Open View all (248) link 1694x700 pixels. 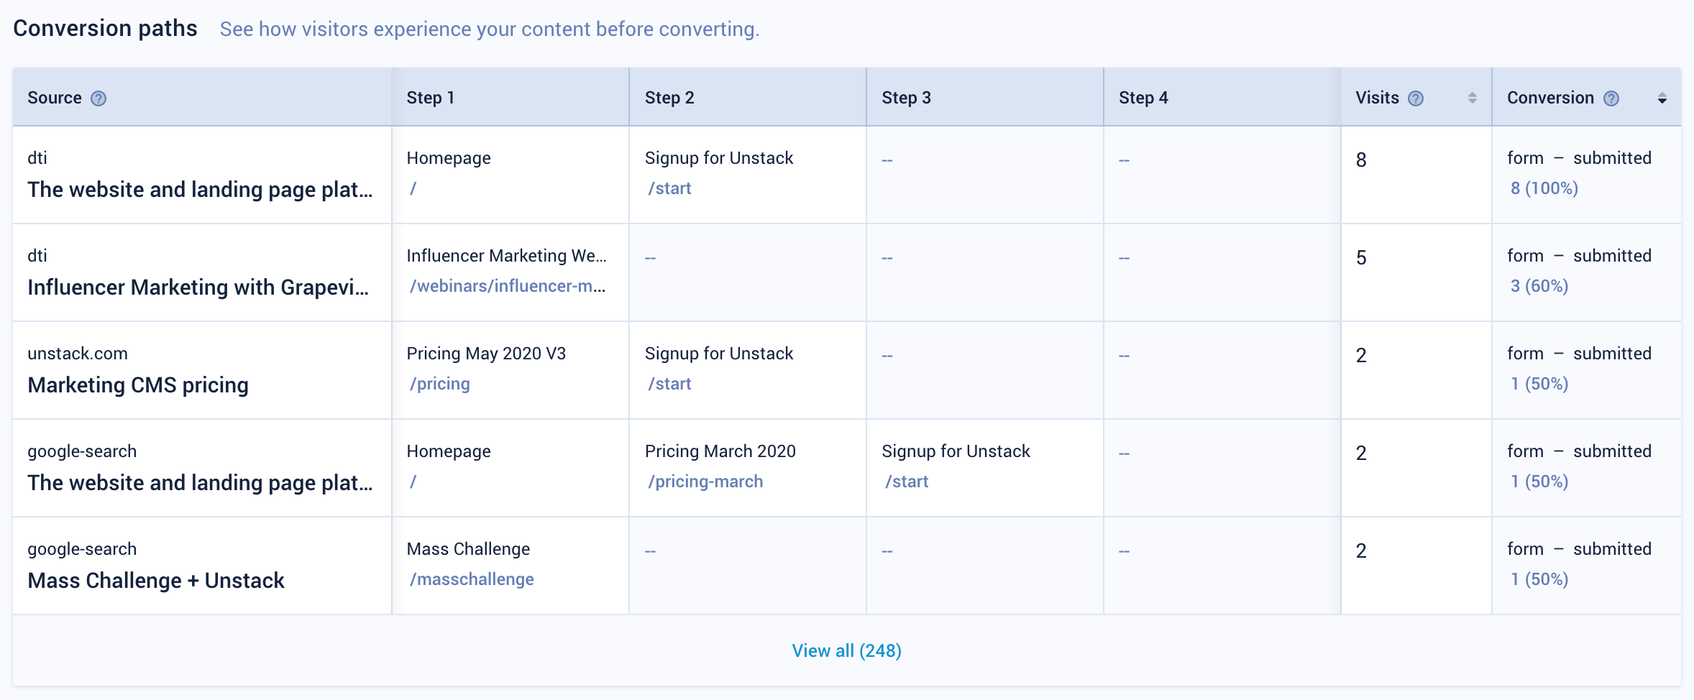(847, 650)
